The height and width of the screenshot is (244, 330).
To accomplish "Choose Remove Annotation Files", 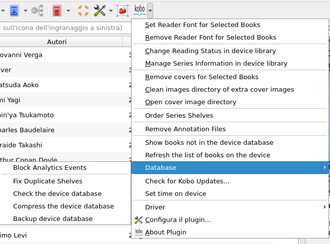I will coord(230,129).
